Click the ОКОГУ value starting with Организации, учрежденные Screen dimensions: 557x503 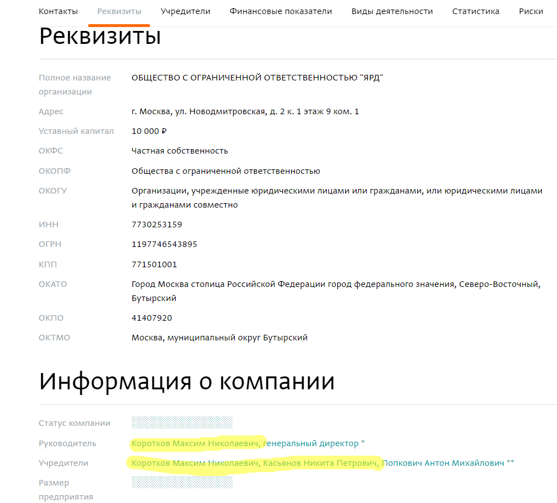click(337, 197)
